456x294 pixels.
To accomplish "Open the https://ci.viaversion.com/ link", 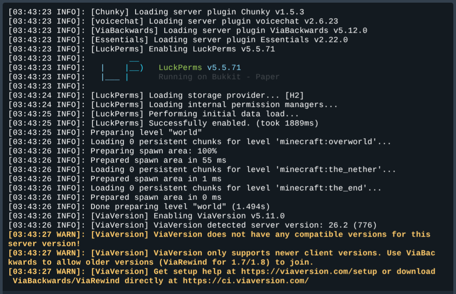I will (x=246, y=281).
